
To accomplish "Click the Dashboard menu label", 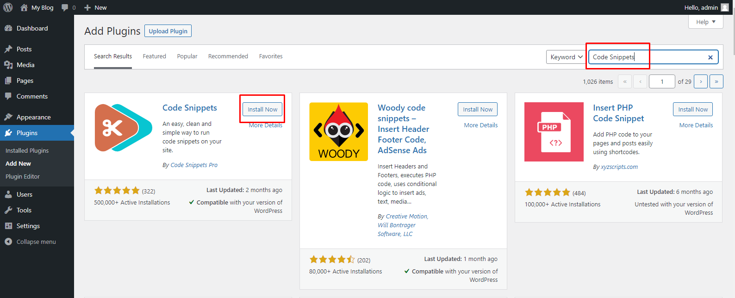I will click(32, 28).
